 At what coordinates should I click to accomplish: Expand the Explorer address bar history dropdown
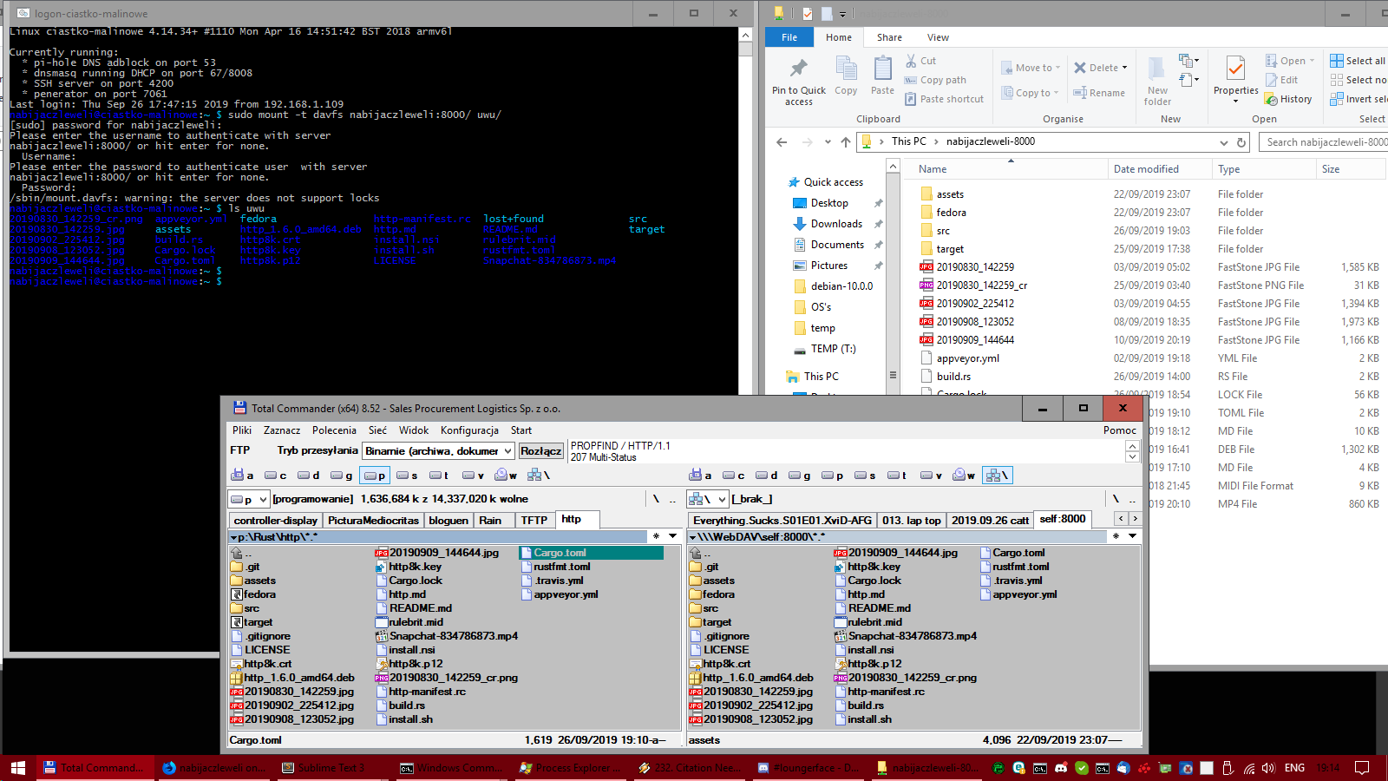[x=1223, y=142]
